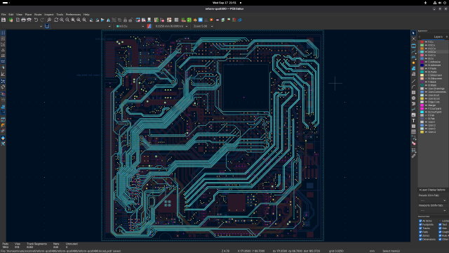Expand Layer Display Options

432,190
